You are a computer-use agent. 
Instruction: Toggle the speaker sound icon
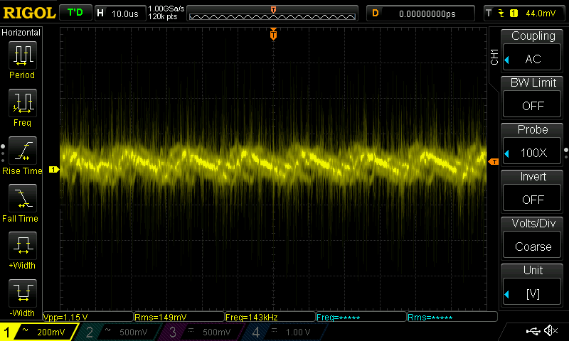coord(550,331)
